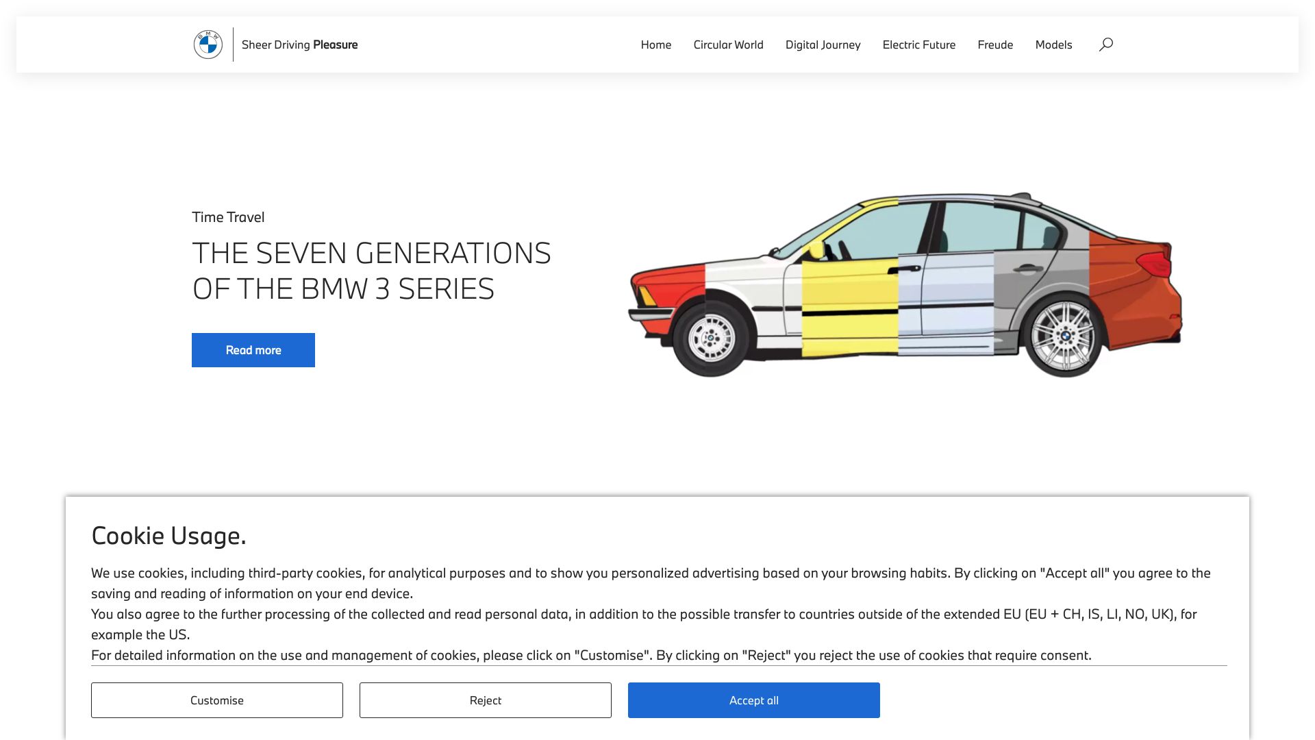Open the Electric Future nav link

pyautogui.click(x=918, y=45)
